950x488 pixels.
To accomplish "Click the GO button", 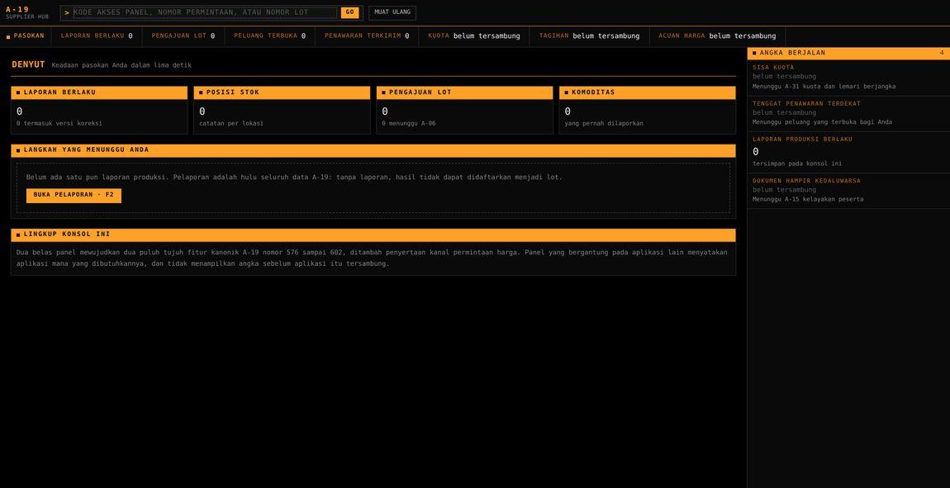I will point(350,12).
